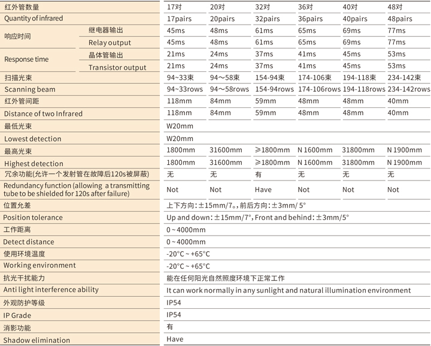Click the '继电器输出' label
Screen dimensions: 431x346
pyautogui.click(x=106, y=30)
